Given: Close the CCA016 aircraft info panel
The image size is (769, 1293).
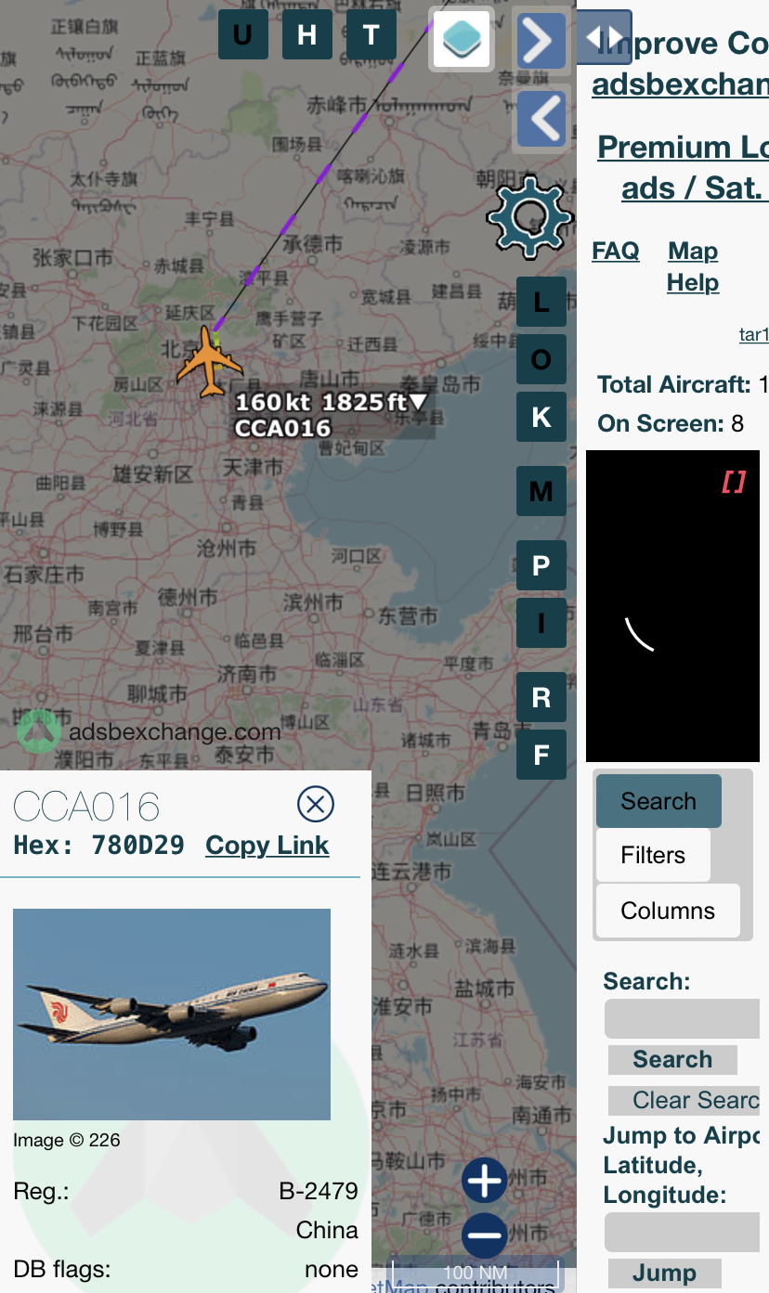Looking at the screenshot, I should [316, 804].
